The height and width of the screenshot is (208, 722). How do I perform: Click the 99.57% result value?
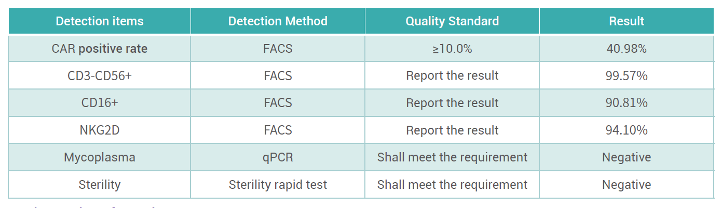[626, 76]
